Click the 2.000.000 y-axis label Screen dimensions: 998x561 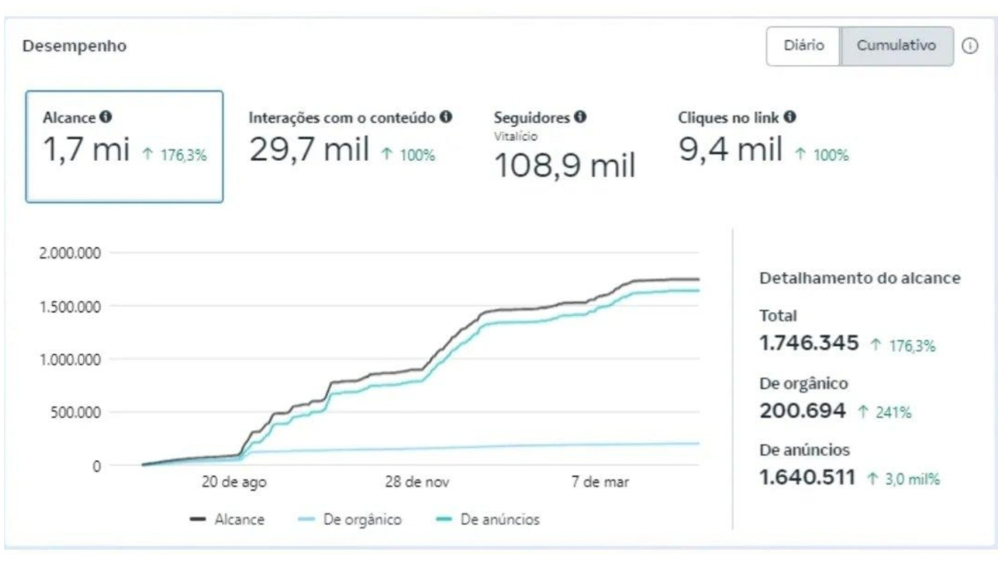point(70,253)
